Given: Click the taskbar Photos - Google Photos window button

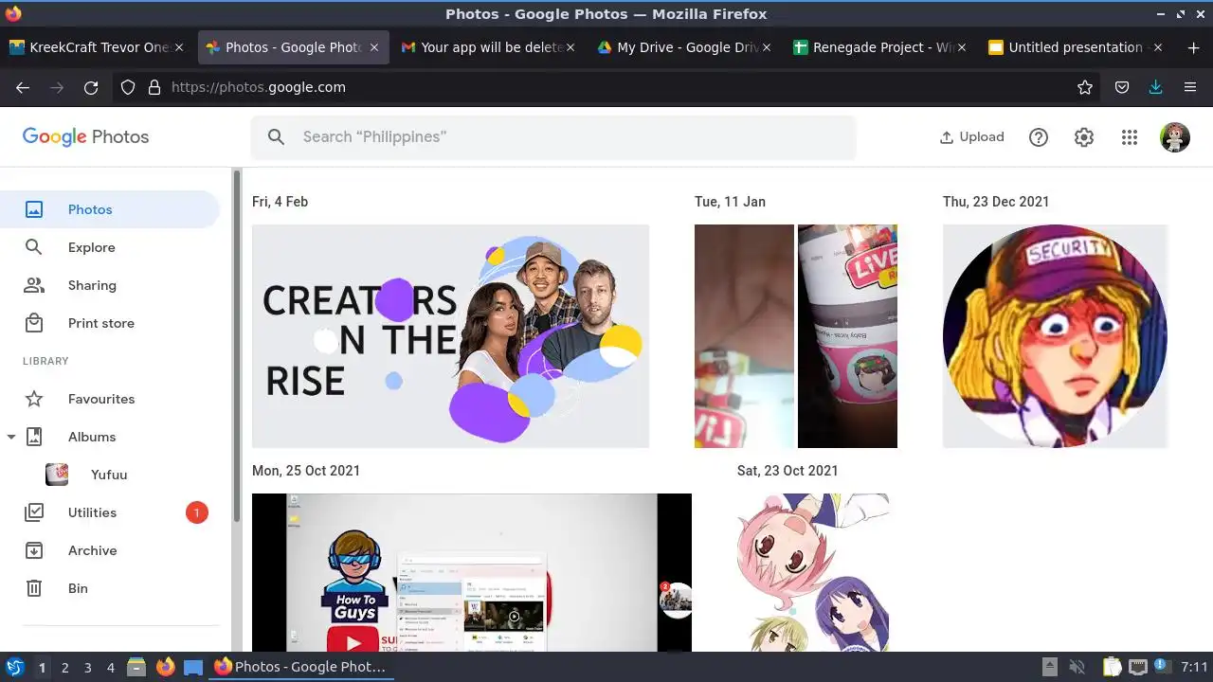Looking at the screenshot, I should click(x=300, y=667).
